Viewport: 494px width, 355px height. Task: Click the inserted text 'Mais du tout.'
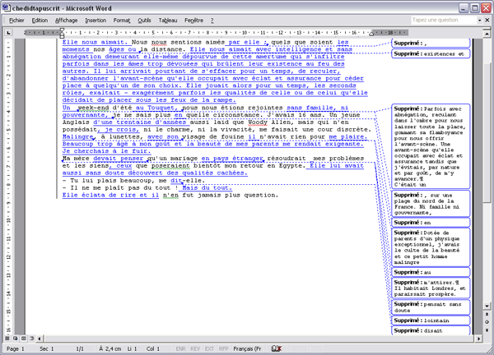207,187
